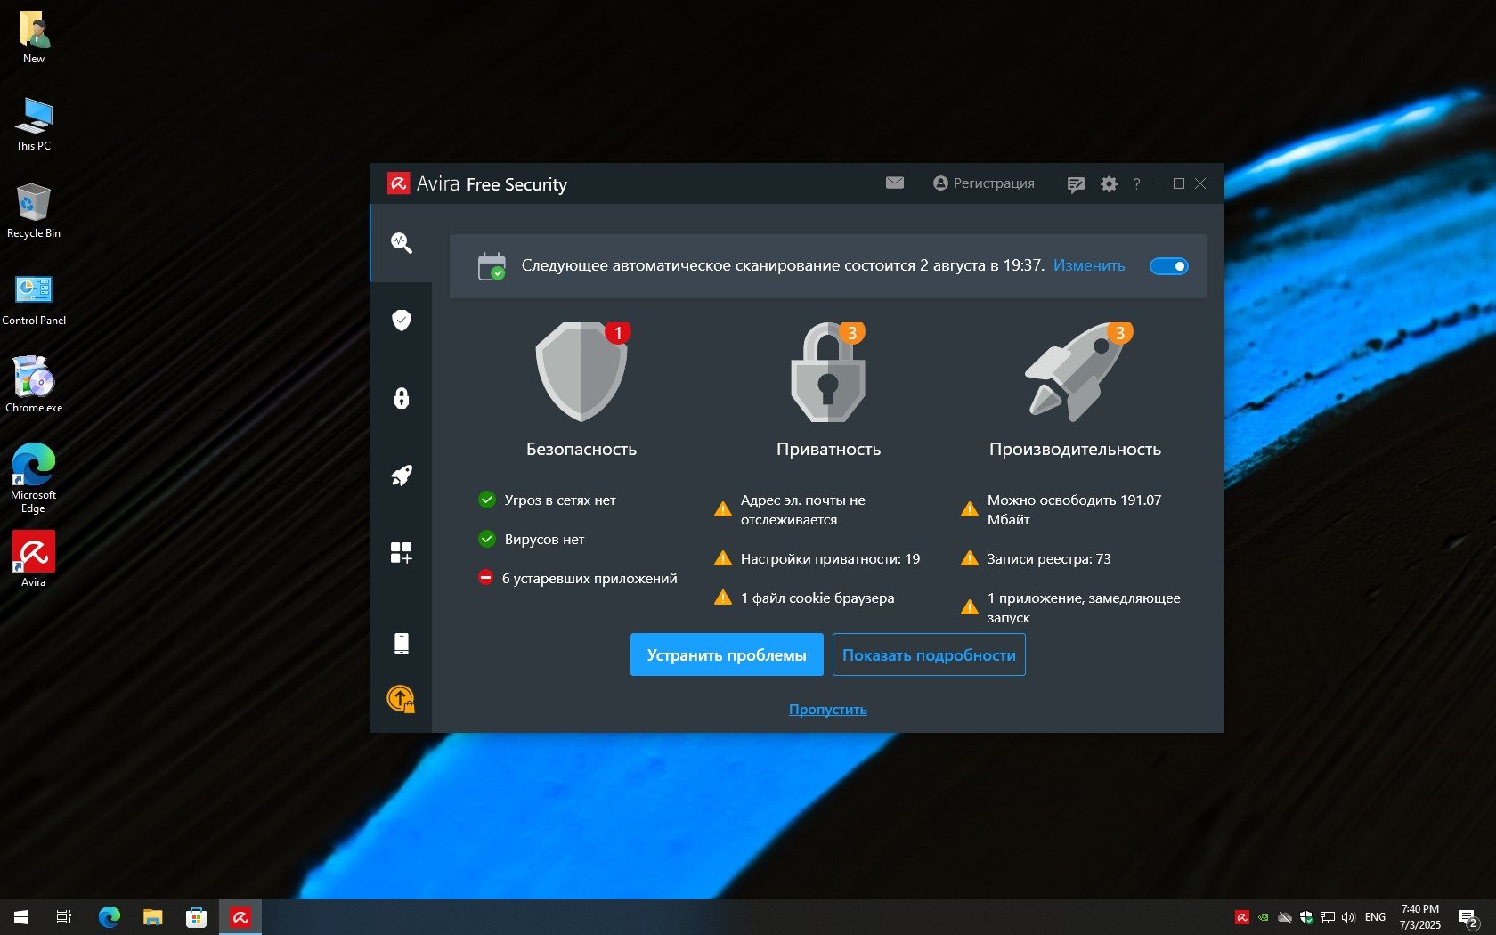Click the Avira taskbar button
This screenshot has height=935, width=1496.
coord(240,917)
